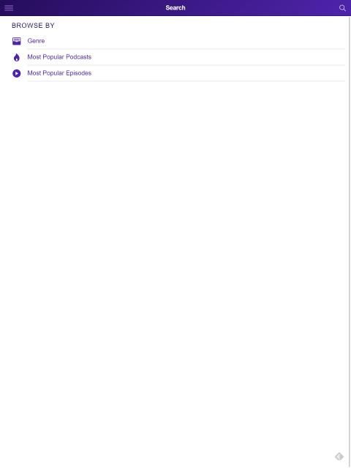
Task: Click the BROWSE BY section heading
Action: 33,26
